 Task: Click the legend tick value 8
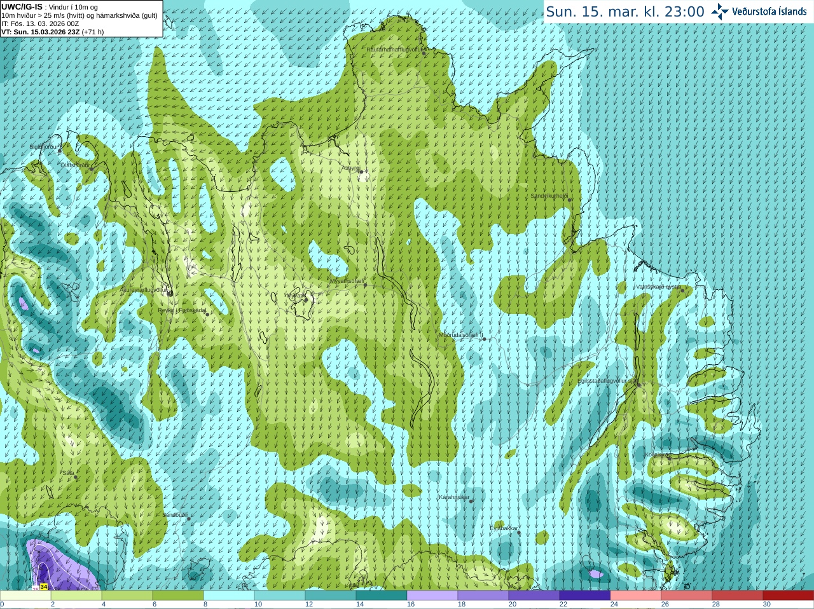pos(205,605)
